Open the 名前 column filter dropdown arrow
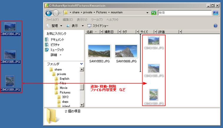This screenshot has height=128, width=223. (x=102, y=32)
